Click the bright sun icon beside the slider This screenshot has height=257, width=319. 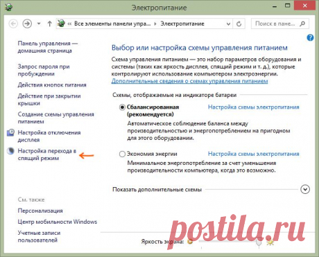pos(270,242)
